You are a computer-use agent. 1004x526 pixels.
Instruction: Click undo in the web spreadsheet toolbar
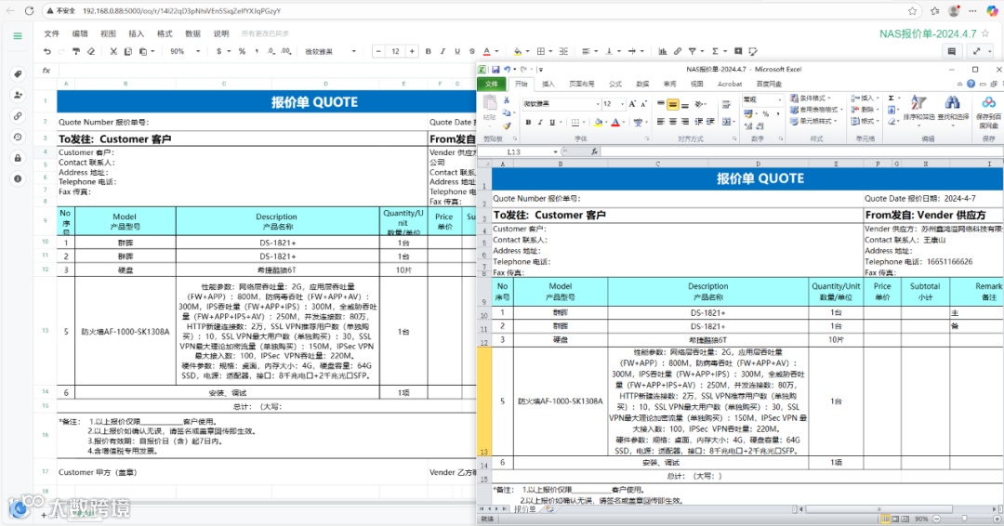[47, 51]
